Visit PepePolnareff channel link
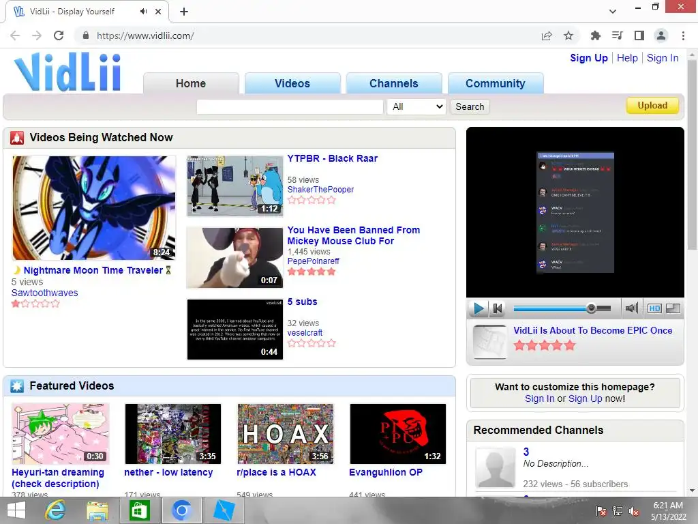Image resolution: width=698 pixels, height=524 pixels. tap(313, 261)
